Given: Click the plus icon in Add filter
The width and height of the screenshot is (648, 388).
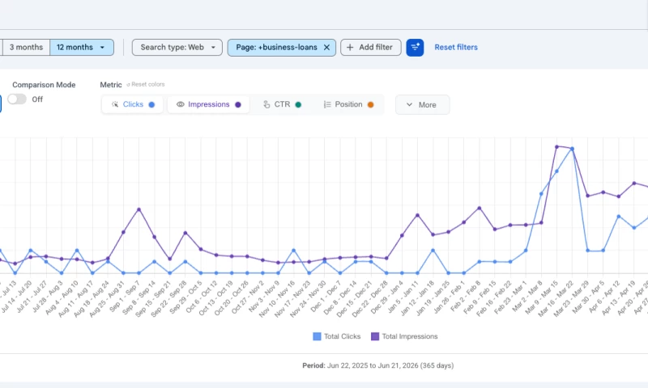Looking at the screenshot, I should click(x=350, y=48).
